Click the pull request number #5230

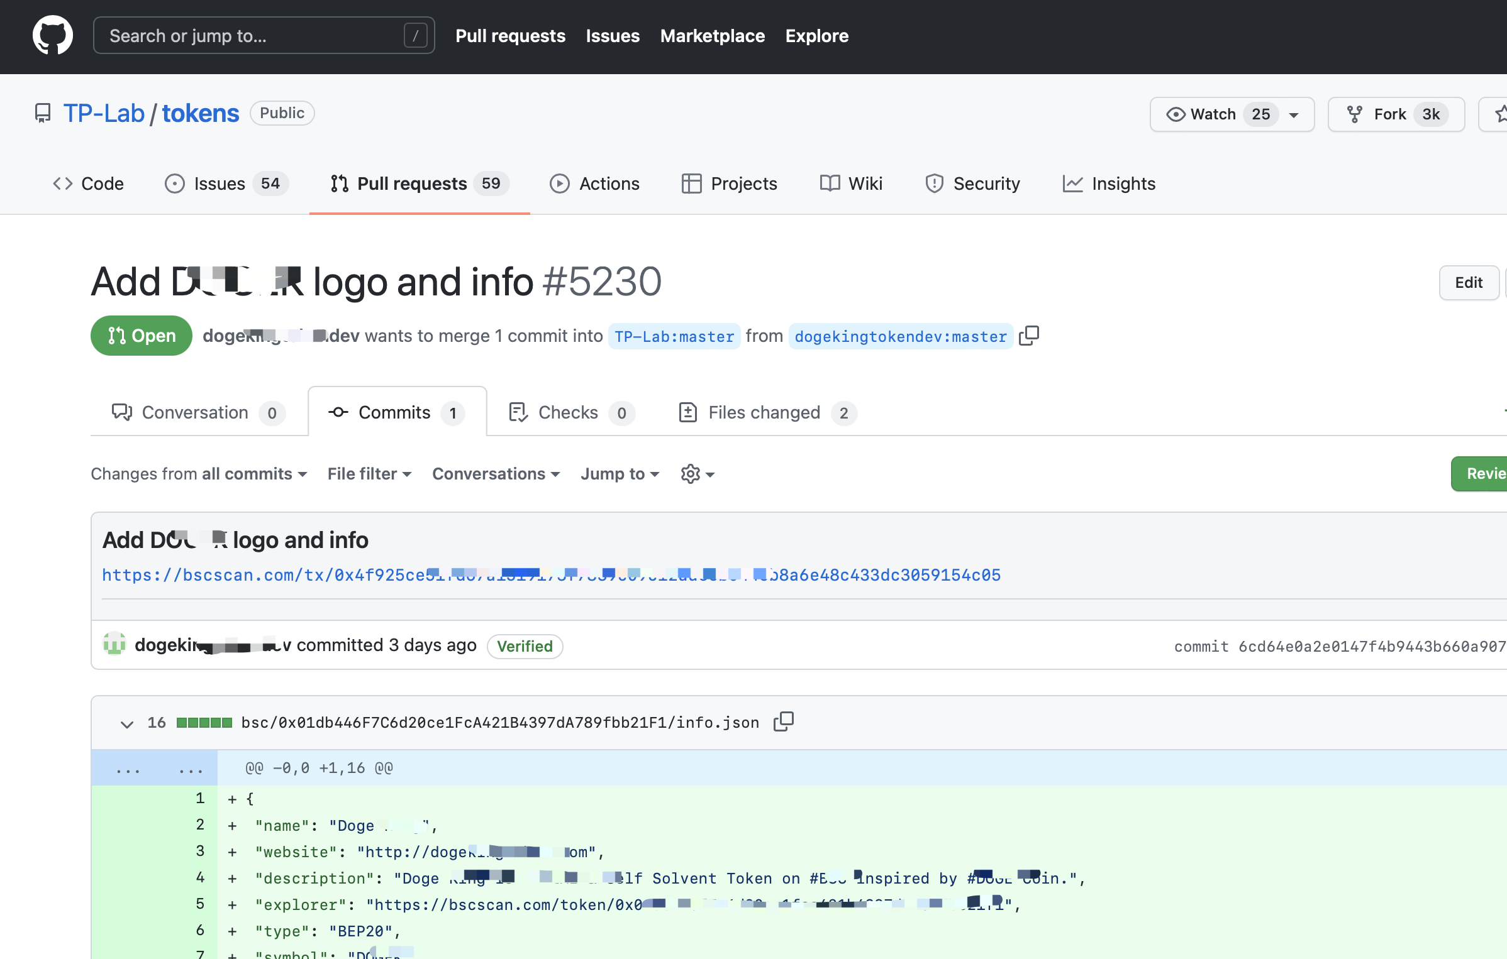click(602, 281)
